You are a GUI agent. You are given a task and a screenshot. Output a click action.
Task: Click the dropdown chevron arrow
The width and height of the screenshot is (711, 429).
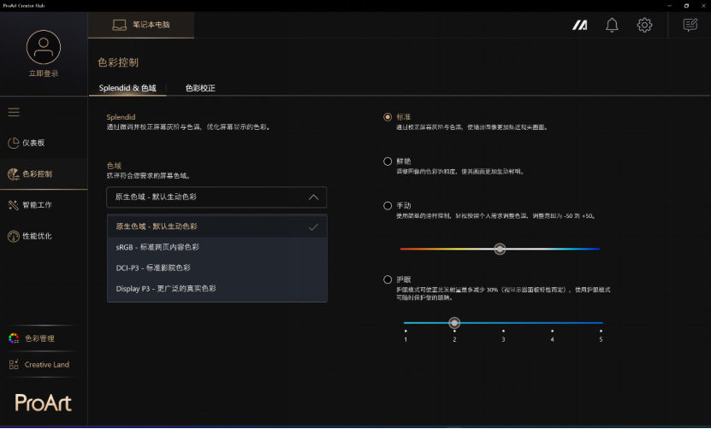(x=313, y=197)
